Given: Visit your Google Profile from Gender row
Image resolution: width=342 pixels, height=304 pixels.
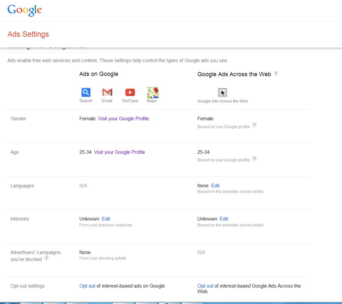Looking at the screenshot, I should pos(123,119).
